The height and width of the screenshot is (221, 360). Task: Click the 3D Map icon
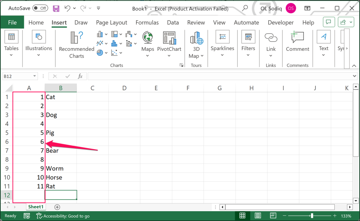(196, 38)
